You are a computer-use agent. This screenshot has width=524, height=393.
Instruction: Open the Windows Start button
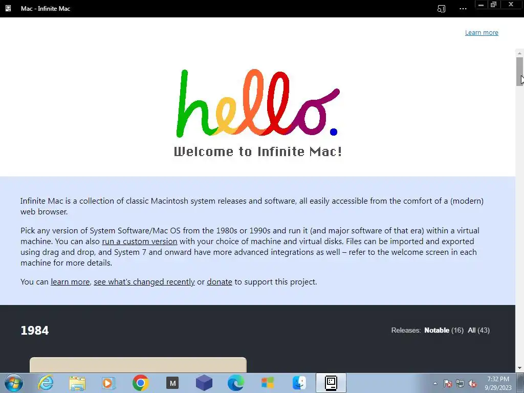[14, 383]
